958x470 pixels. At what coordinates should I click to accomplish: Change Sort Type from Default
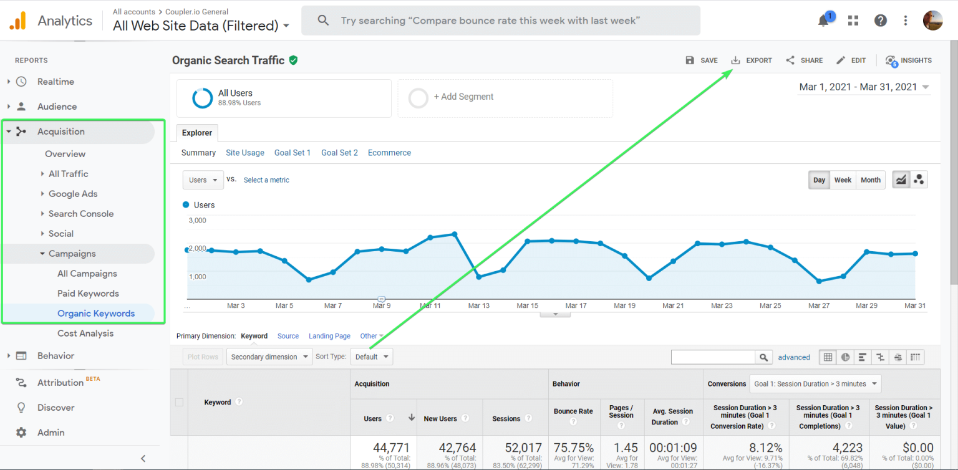(372, 357)
